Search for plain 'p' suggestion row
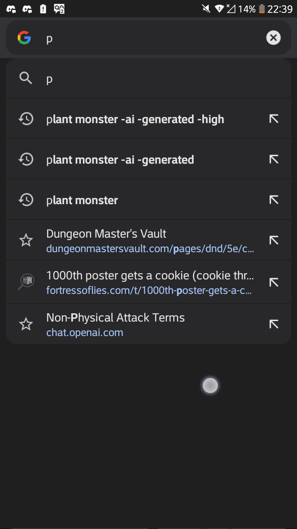 point(148,79)
